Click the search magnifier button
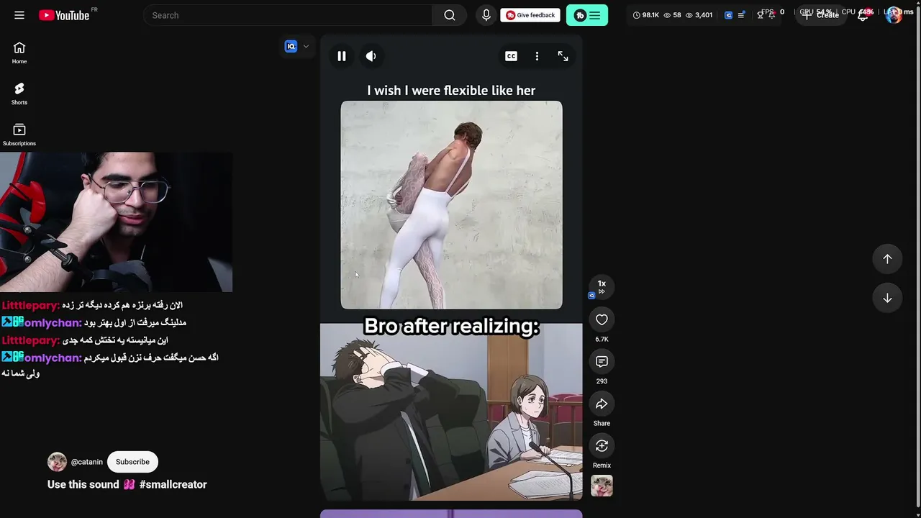 450,15
